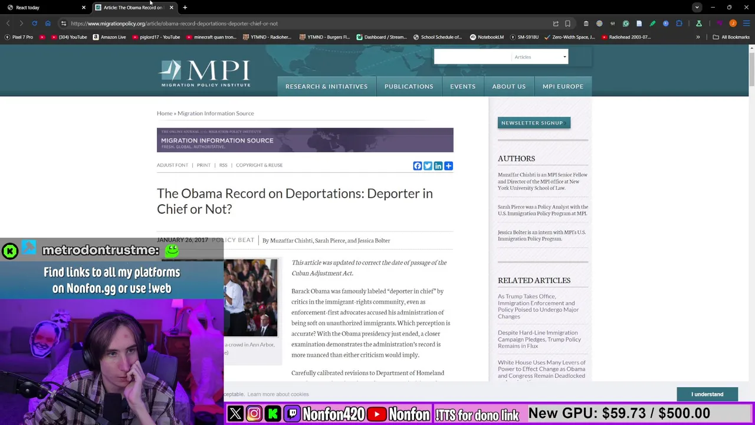Open School Schedule bookmark
This screenshot has width=755, height=425.
[437, 37]
